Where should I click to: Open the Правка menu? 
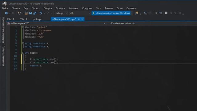pos(16,8)
